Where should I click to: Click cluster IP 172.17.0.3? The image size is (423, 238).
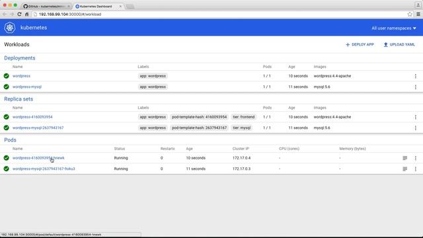241,169
